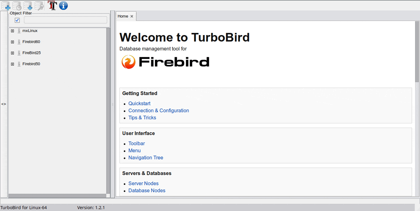This screenshot has height=211, width=420.
Task: Click the database search magnifier icon
Action: [39, 6]
